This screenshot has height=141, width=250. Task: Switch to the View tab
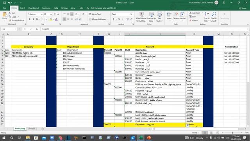(x=73, y=8)
